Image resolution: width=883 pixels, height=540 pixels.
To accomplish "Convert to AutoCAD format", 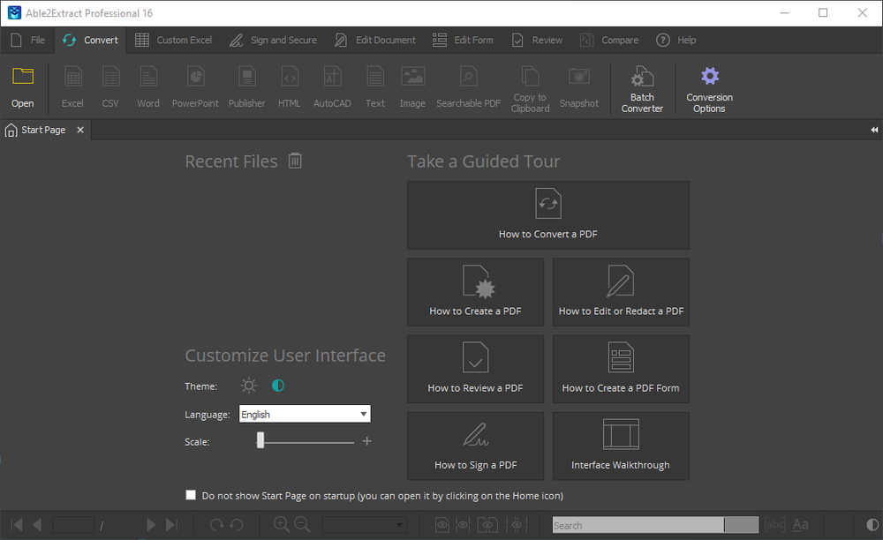I will [332, 87].
